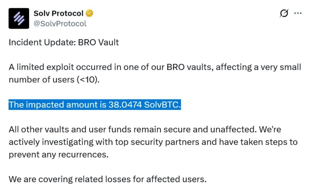Click the gold verified badge
The width and height of the screenshot is (309, 189).
(x=89, y=13)
